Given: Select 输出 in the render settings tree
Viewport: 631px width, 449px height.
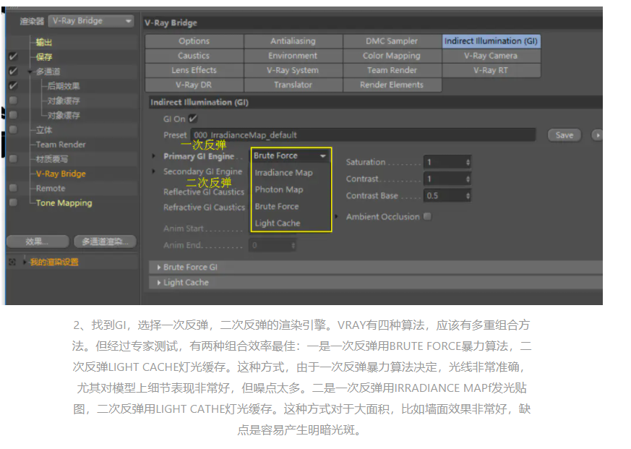Looking at the screenshot, I should coord(44,42).
